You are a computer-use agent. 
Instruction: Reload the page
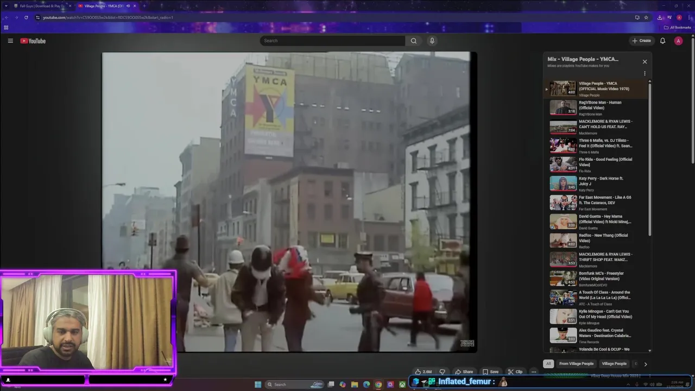26,17
